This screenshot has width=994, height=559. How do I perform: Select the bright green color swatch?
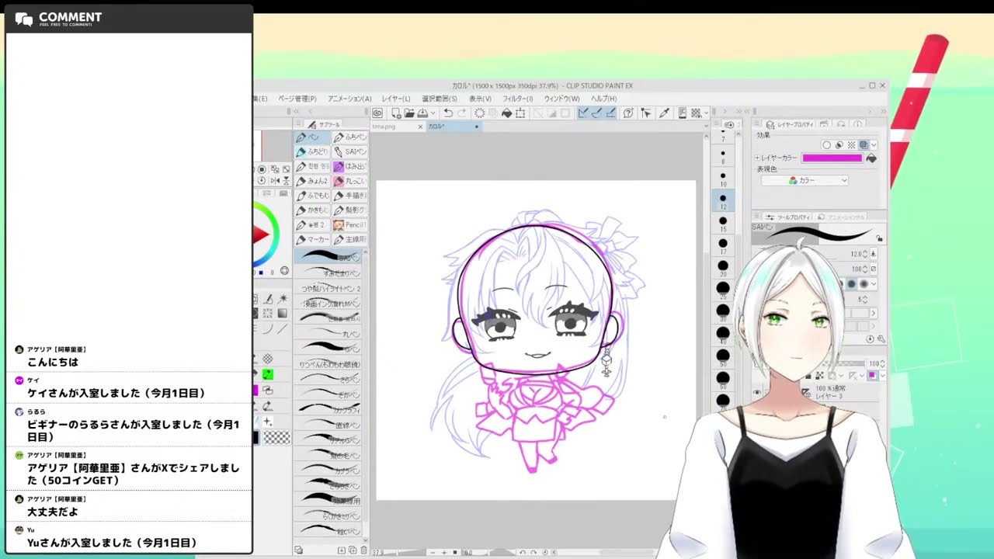(267, 374)
